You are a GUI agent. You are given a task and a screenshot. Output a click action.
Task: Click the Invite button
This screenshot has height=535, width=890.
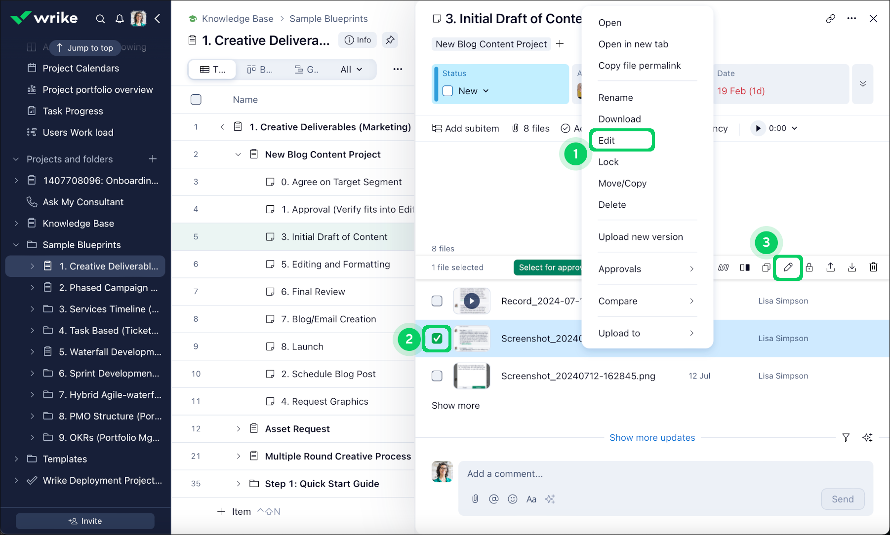tap(85, 521)
